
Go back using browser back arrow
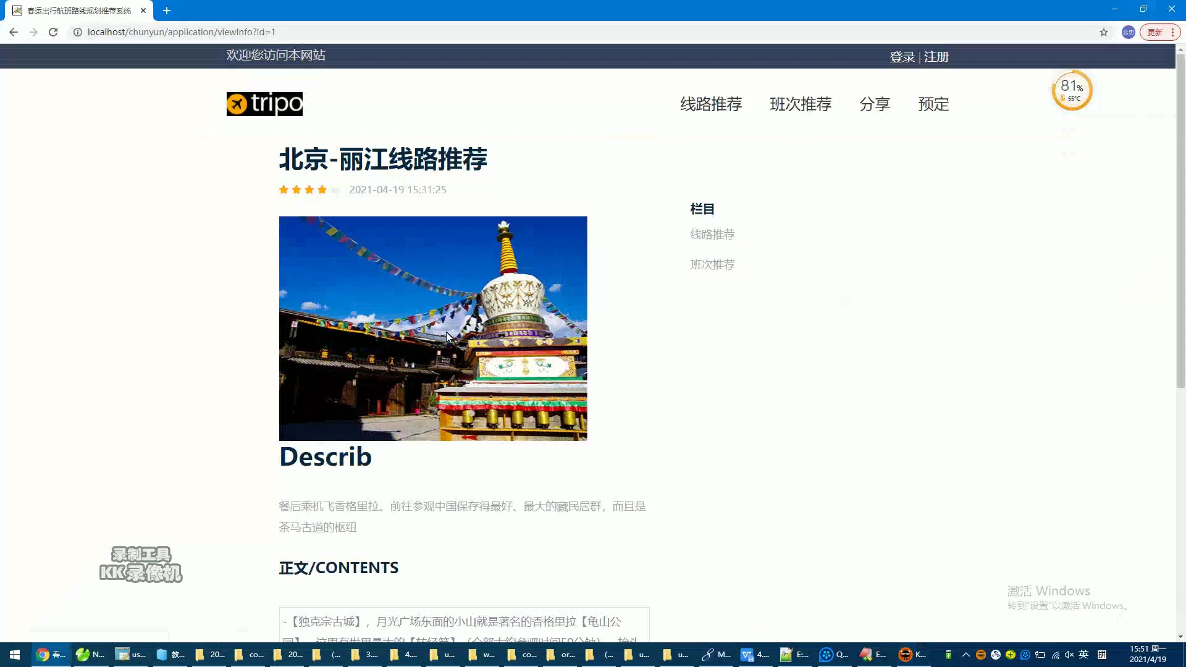(x=14, y=32)
